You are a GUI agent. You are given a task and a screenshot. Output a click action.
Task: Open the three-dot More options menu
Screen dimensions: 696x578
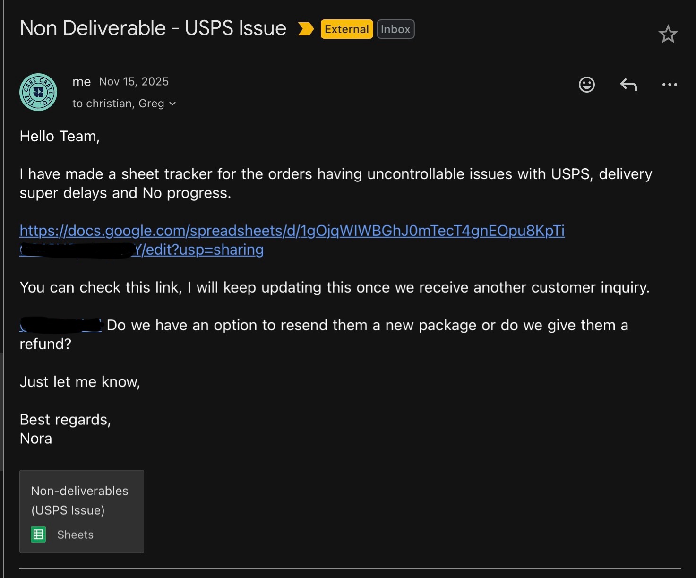(x=670, y=85)
